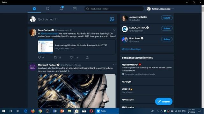The width and height of the screenshot is (204, 114).
Task: Click the Microsoft Partner name link
Action: [x=47, y=65]
